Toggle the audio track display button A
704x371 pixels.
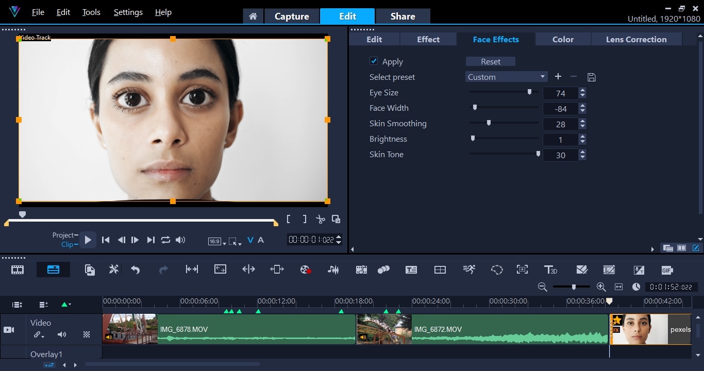point(261,240)
